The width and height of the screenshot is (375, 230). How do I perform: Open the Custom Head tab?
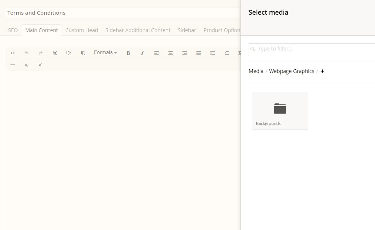point(82,30)
